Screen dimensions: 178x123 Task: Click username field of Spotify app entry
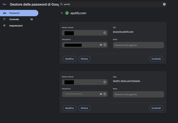[85, 82]
